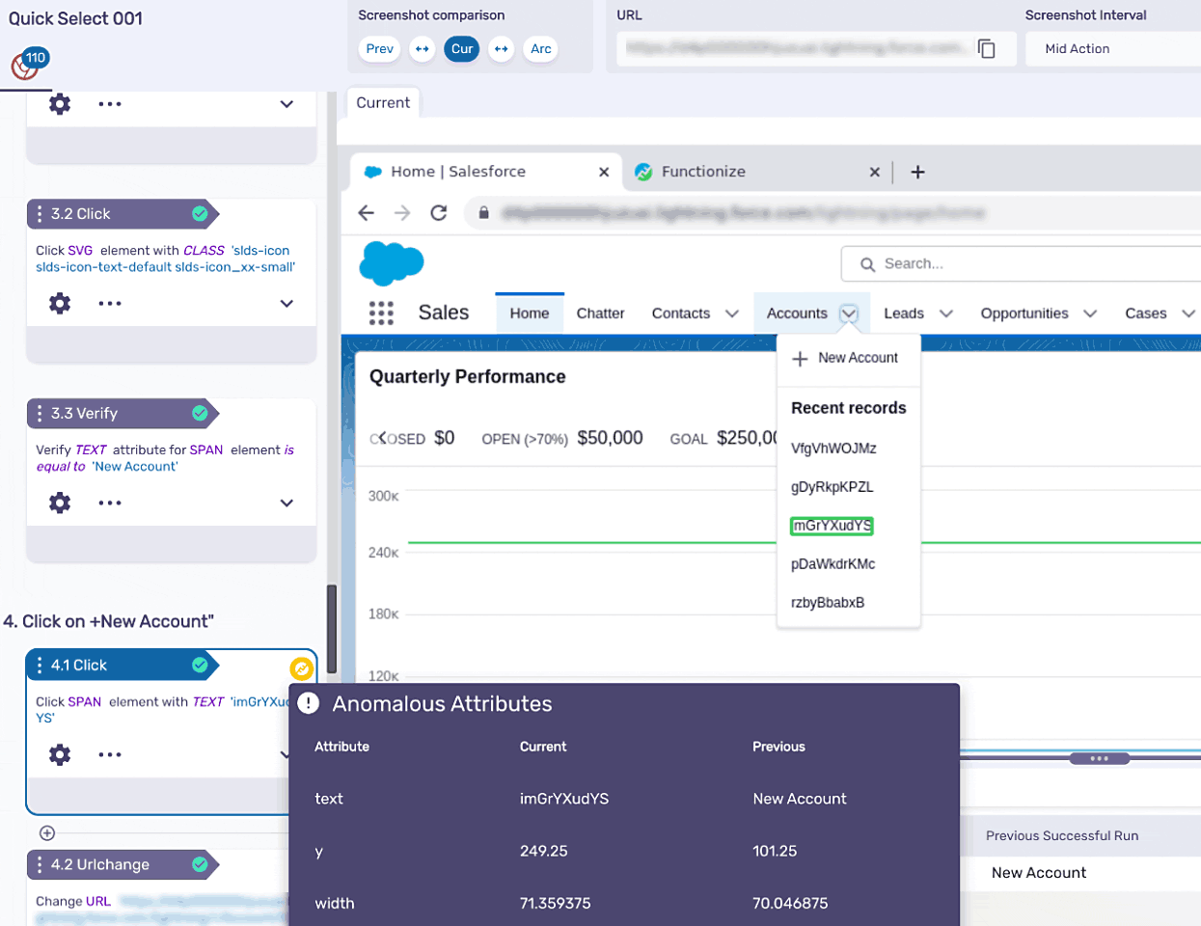Copy the URL with the clipboard icon
The width and height of the screenshot is (1201, 926).
point(986,48)
